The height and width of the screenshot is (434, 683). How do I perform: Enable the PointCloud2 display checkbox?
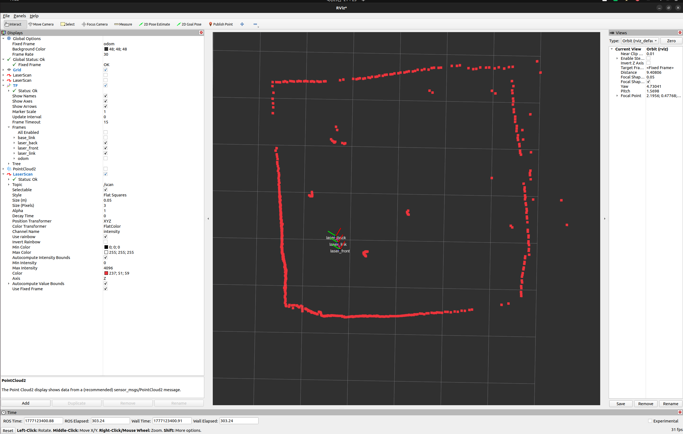pos(106,169)
